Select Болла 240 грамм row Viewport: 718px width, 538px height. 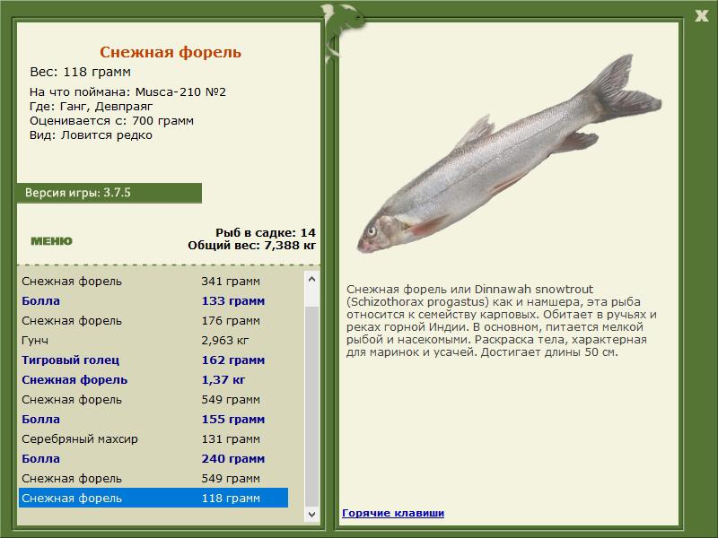click(x=153, y=458)
